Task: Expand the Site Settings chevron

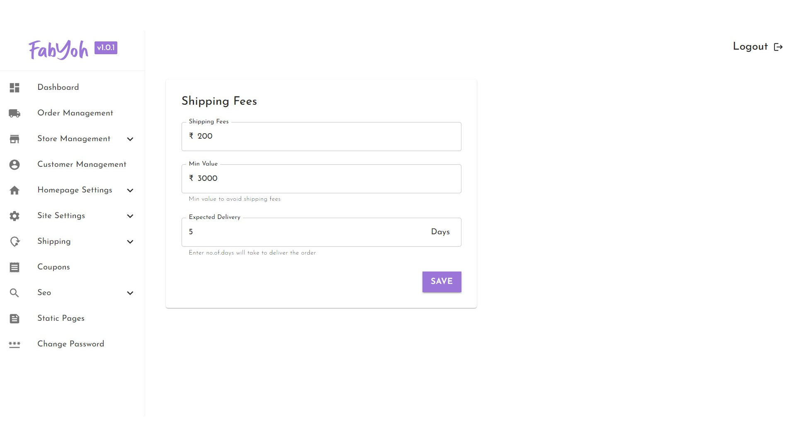Action: click(x=130, y=216)
